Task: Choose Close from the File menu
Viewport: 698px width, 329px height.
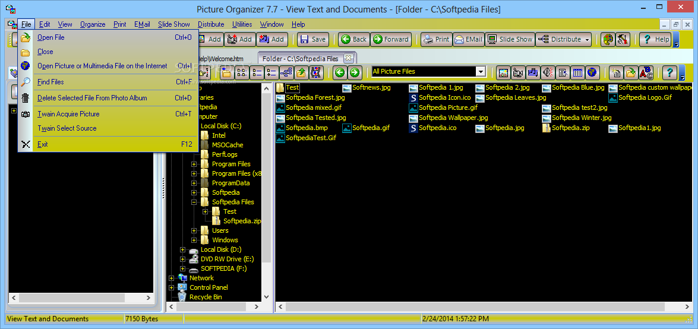Action: (108, 52)
